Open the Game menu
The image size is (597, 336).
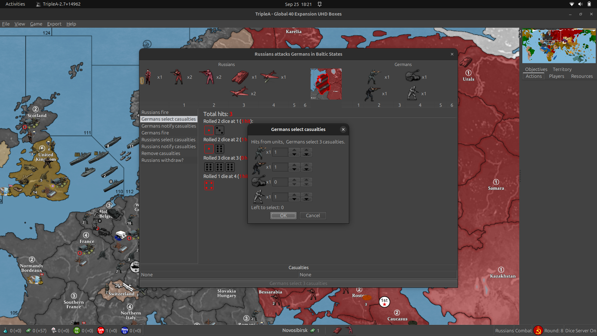pyautogui.click(x=36, y=24)
